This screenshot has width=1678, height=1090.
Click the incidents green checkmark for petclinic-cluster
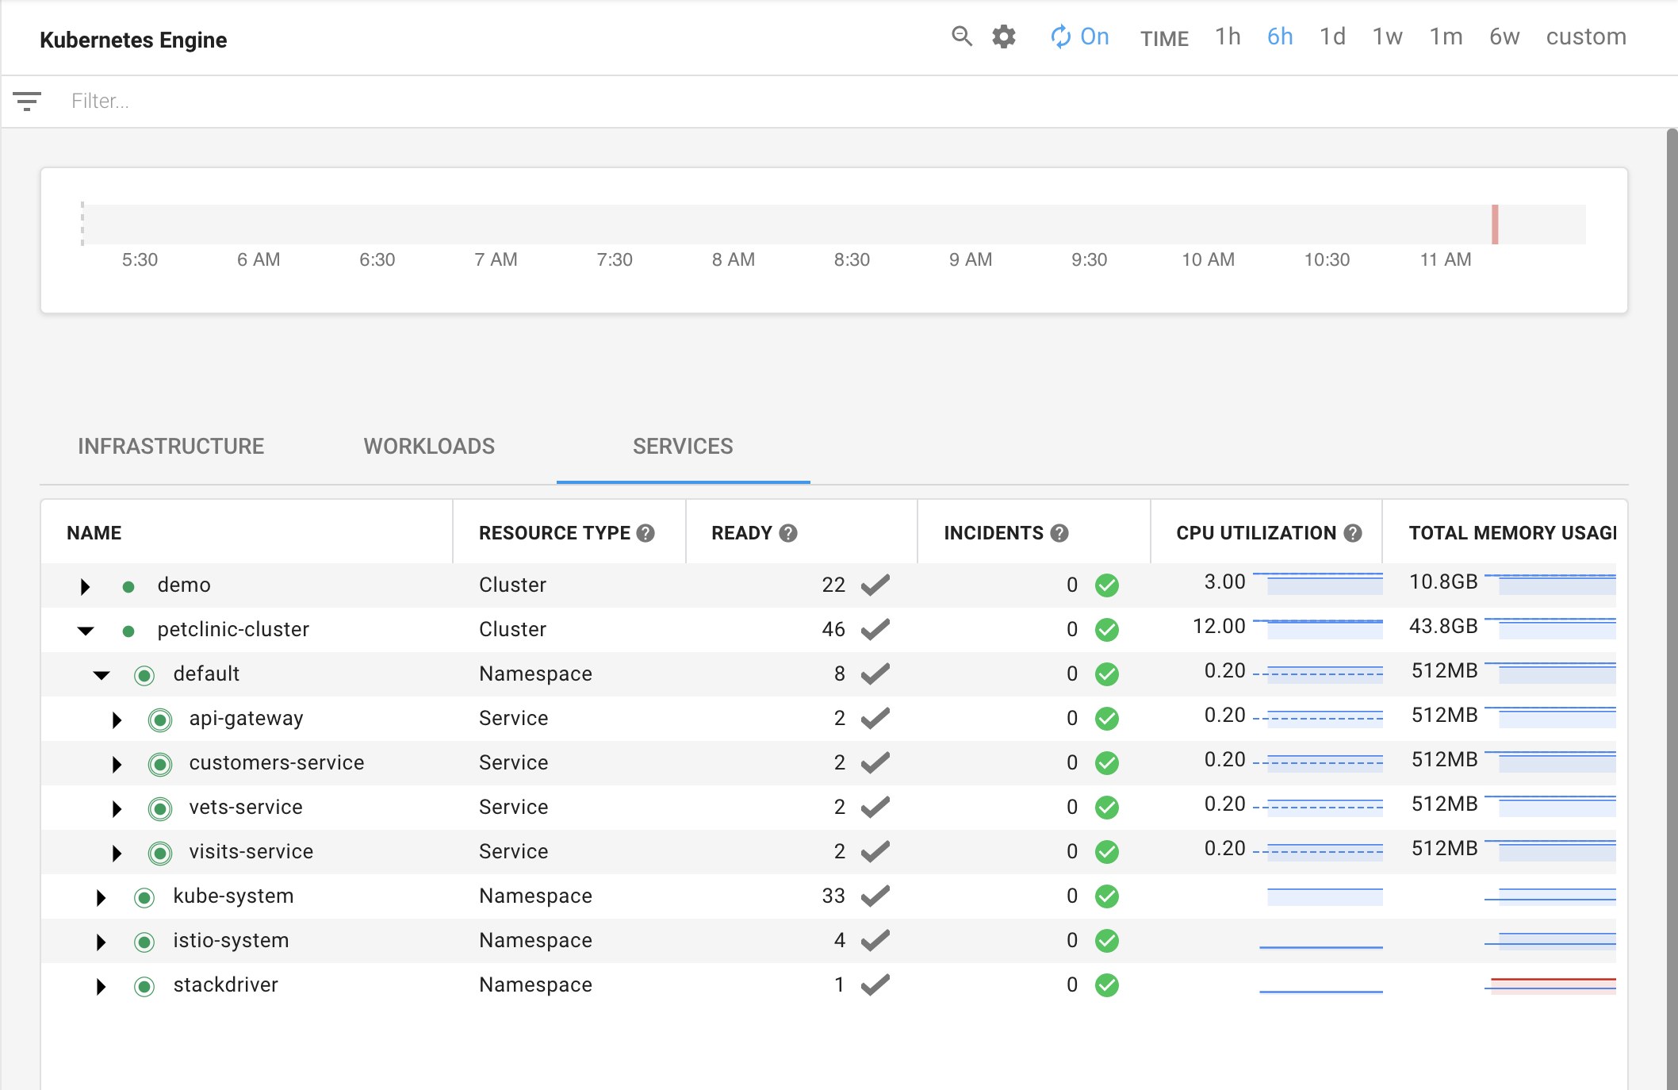pyautogui.click(x=1109, y=628)
